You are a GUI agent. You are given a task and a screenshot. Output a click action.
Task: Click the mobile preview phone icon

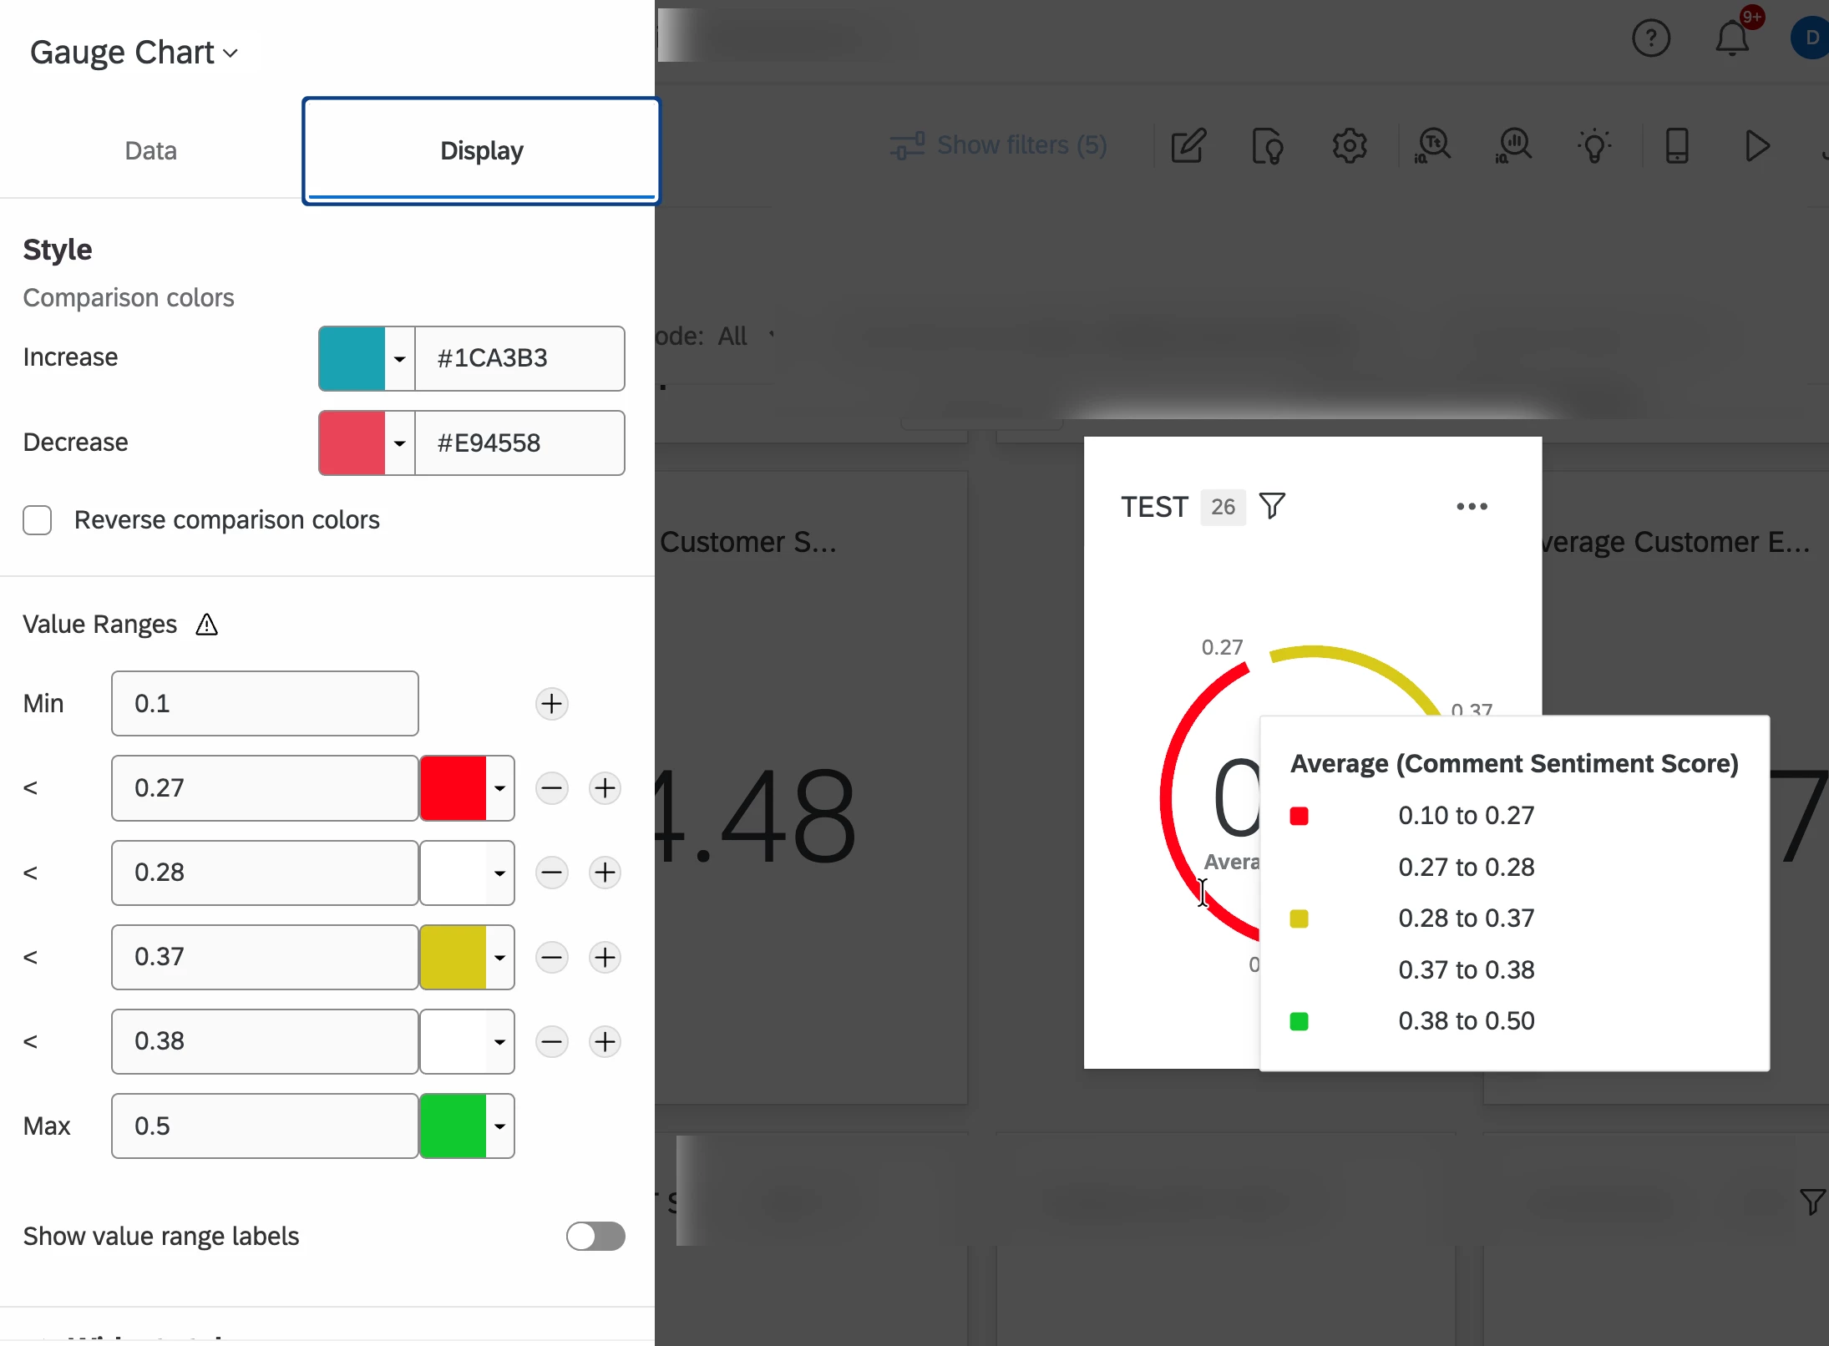tap(1677, 146)
